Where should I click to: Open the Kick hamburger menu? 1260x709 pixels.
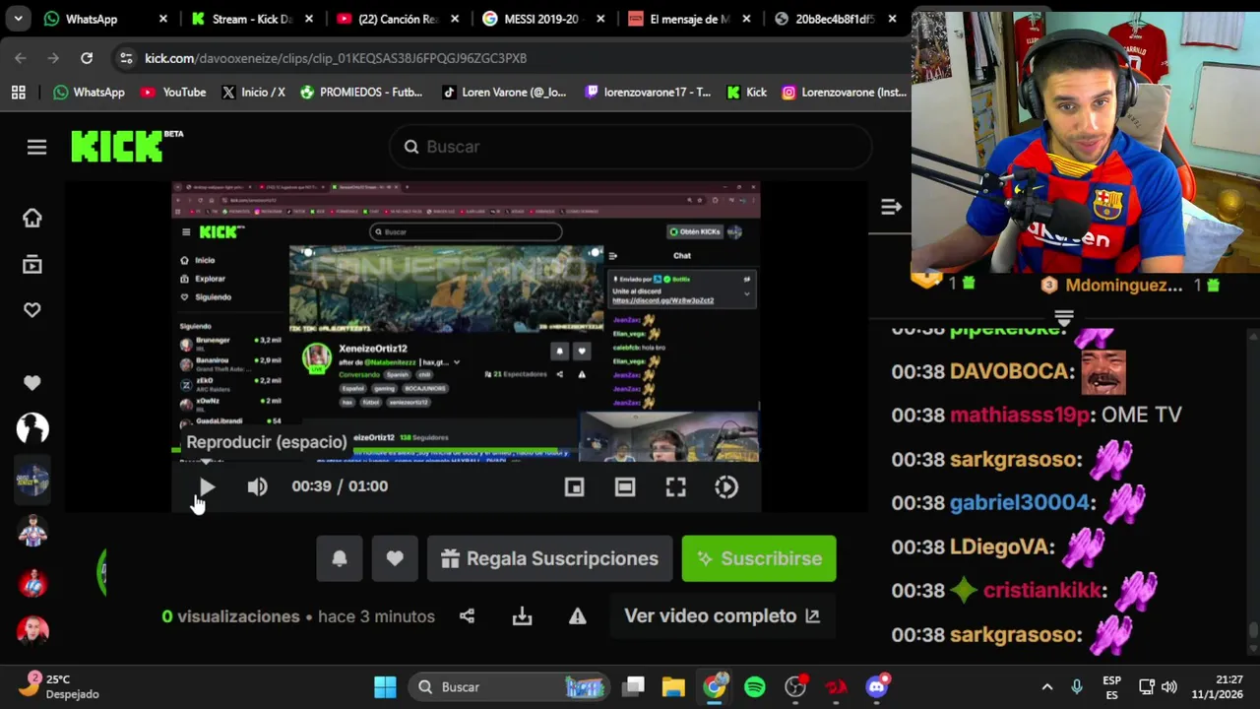[36, 147]
